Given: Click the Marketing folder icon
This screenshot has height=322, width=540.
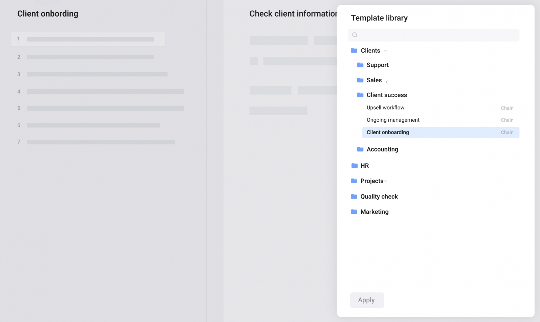Looking at the screenshot, I should 354,212.
